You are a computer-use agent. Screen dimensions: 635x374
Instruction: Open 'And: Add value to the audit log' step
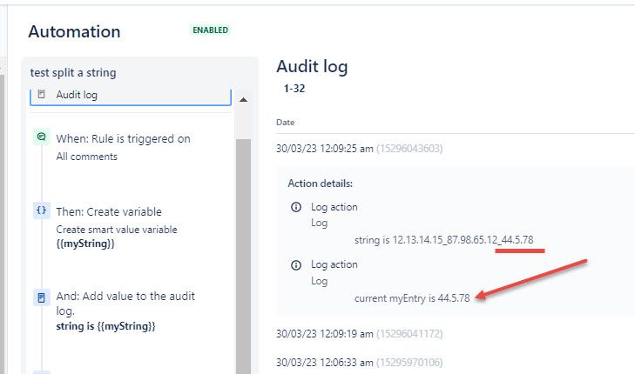point(125,304)
